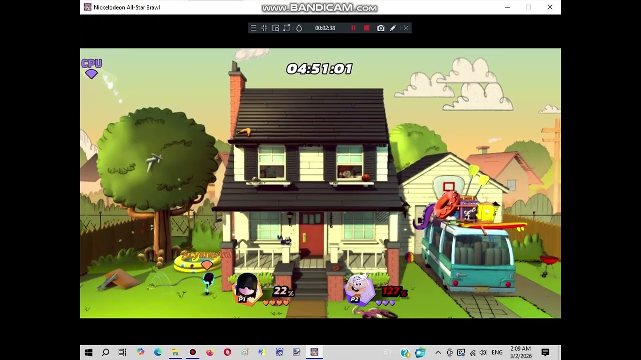The image size is (641, 360).
Task: Open Firefox from the taskbar
Action: (210, 352)
